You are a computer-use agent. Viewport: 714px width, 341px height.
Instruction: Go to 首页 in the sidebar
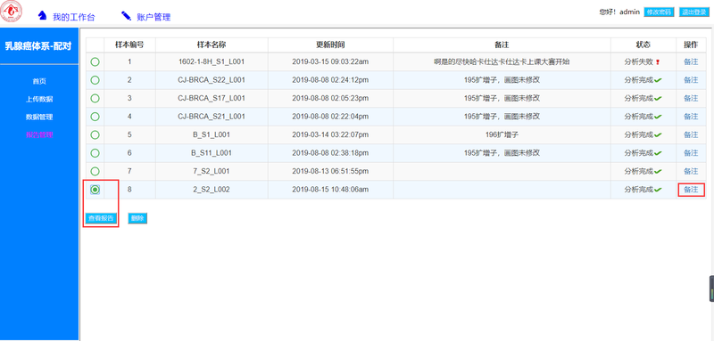pos(39,81)
